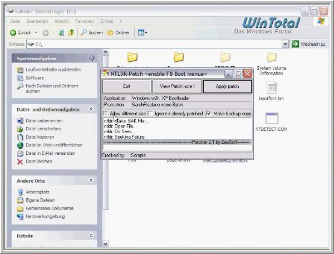Click the Windows flag logo throbber

(321, 21)
